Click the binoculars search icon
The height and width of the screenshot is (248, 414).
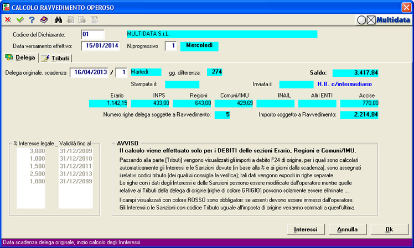coord(58,20)
